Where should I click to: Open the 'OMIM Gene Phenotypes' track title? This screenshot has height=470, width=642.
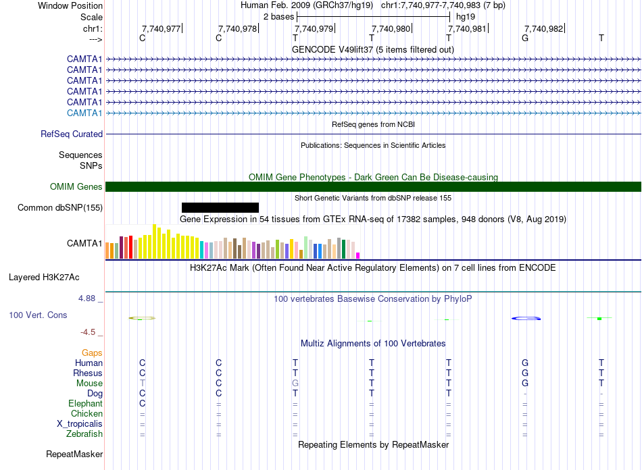[x=374, y=177]
